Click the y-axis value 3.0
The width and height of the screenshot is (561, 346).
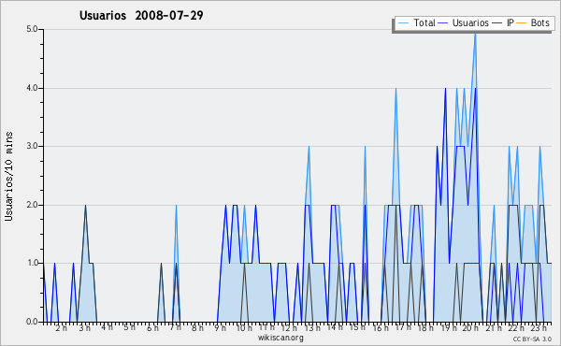32,146
